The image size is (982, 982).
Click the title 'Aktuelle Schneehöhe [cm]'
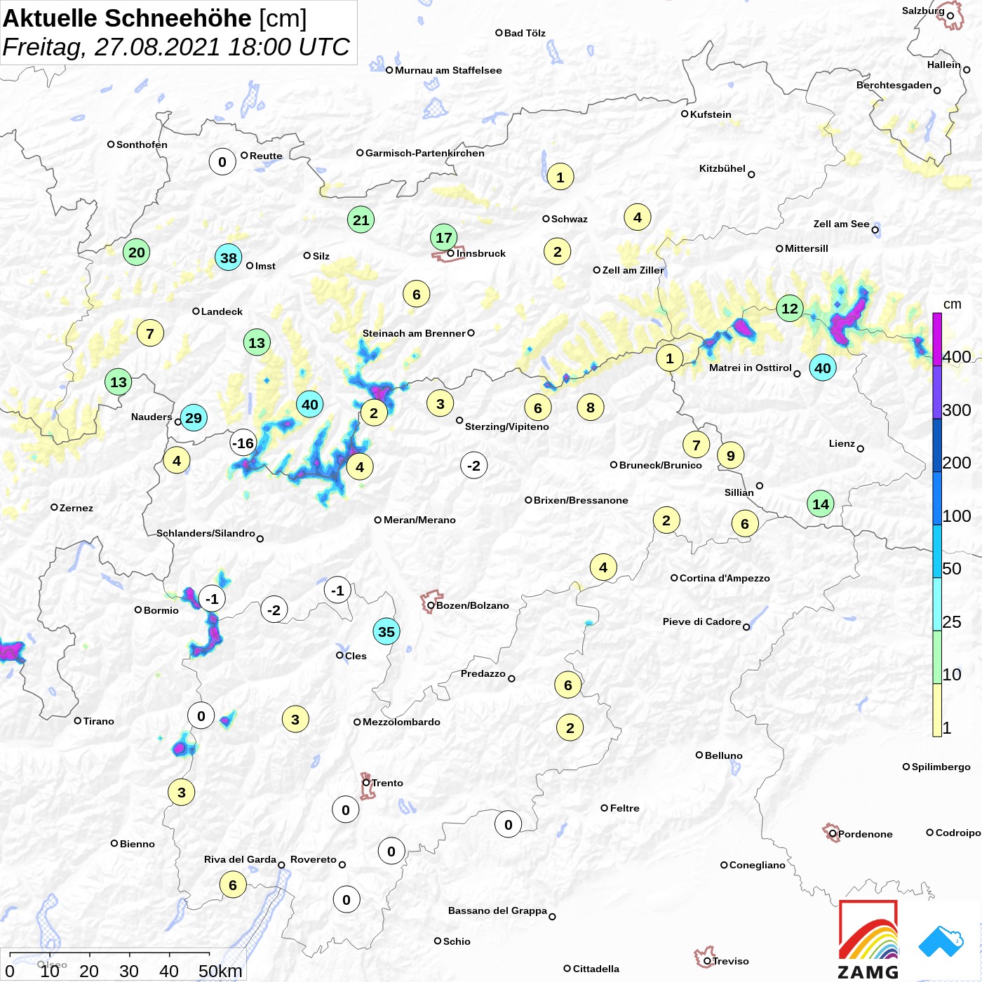[x=155, y=18]
